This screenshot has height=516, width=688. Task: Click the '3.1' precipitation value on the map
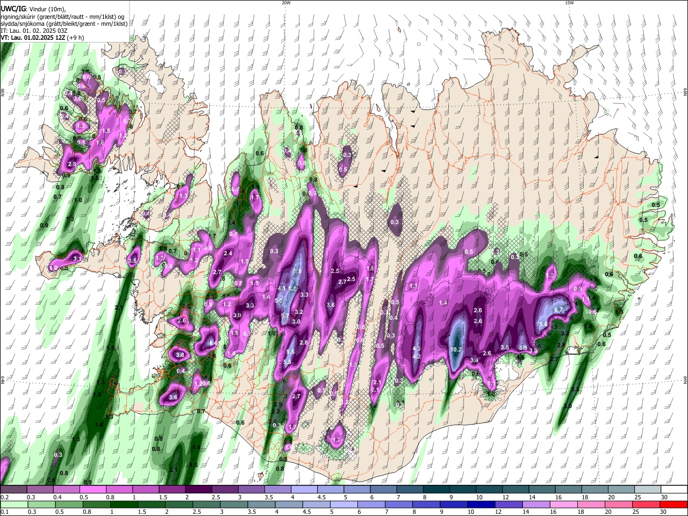click(x=77, y=259)
